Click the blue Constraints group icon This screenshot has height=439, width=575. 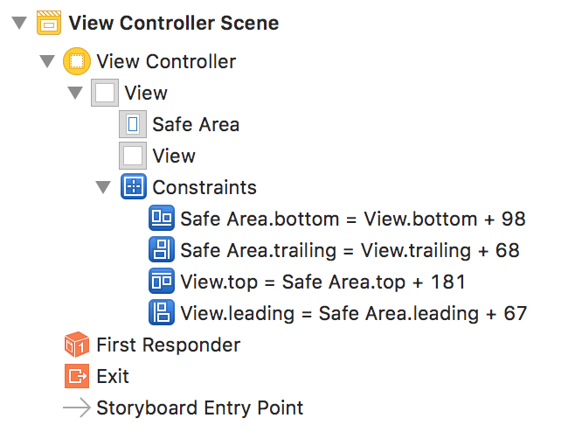pos(134,186)
